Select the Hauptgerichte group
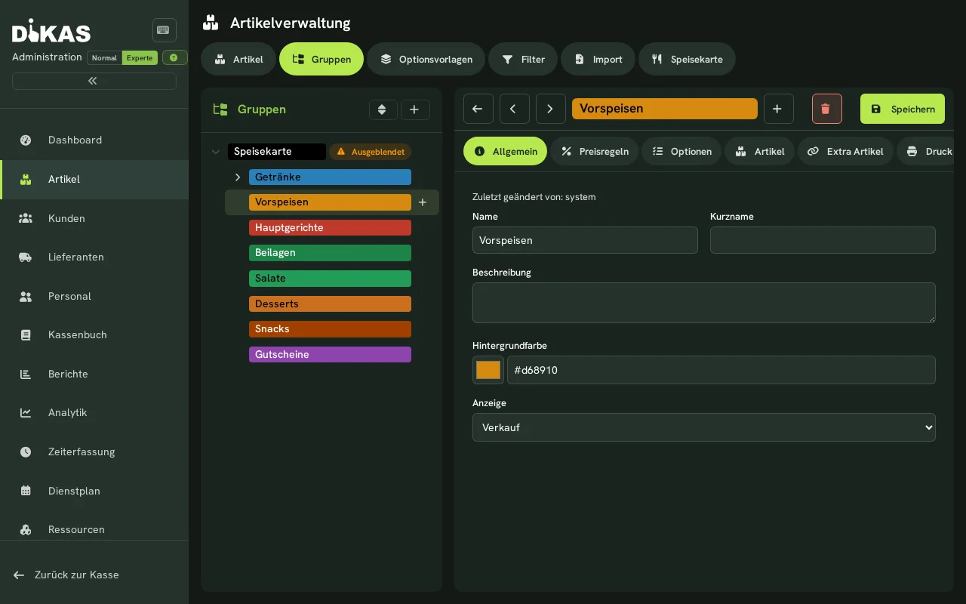The image size is (966, 604). coord(330,228)
